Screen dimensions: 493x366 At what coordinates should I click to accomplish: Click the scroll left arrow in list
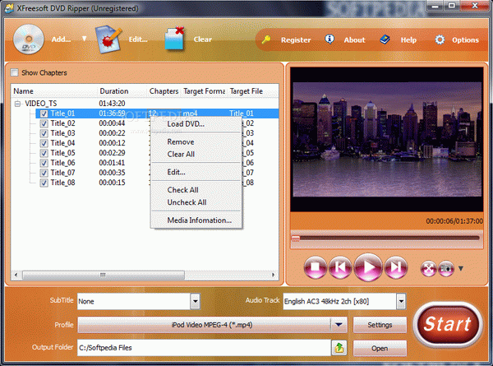click(16, 275)
